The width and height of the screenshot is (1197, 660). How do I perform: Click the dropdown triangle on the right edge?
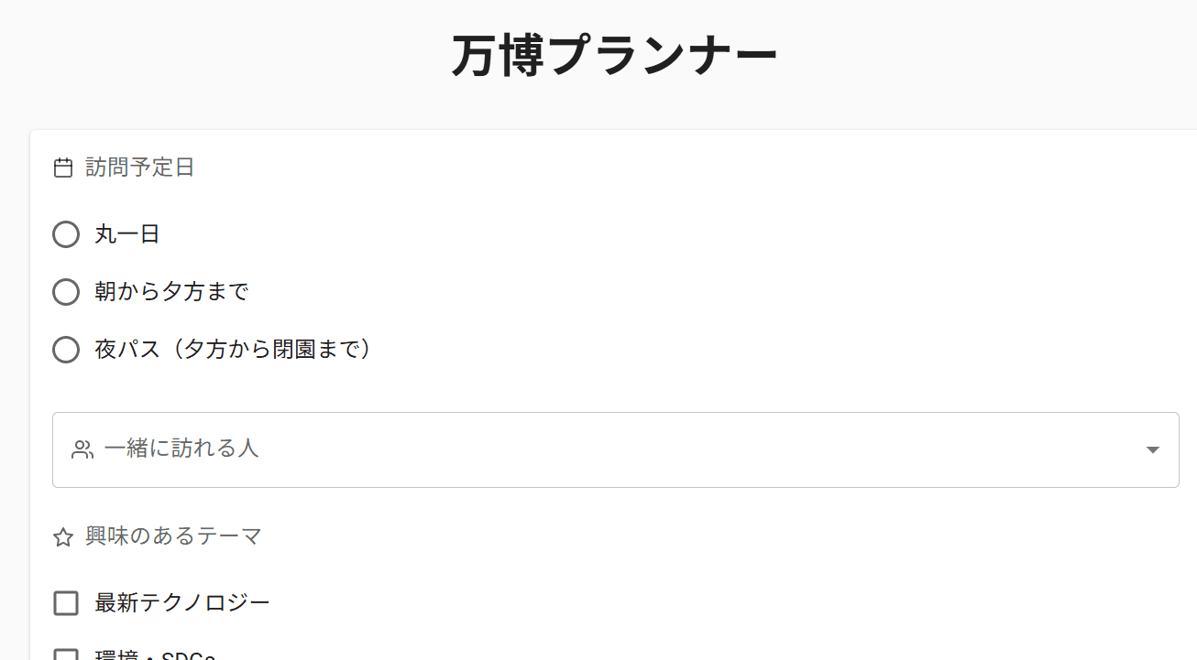[x=1151, y=449]
